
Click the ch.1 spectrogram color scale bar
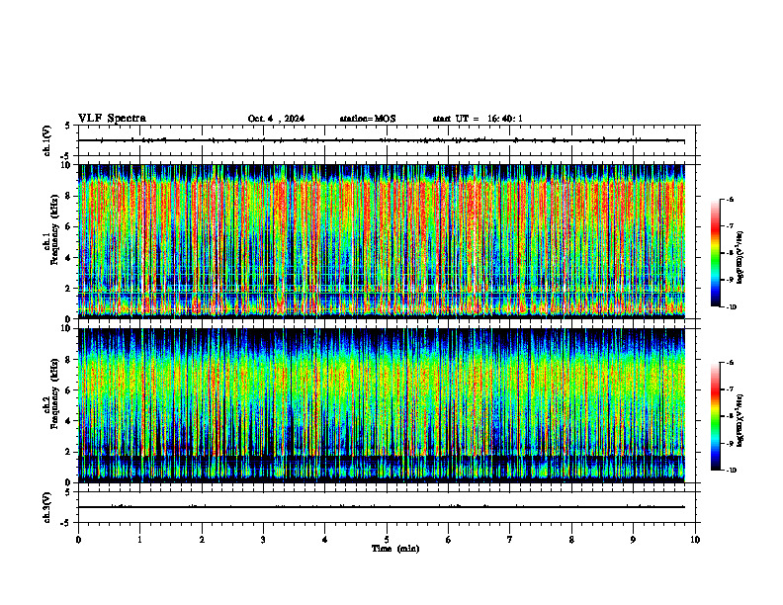click(715, 253)
